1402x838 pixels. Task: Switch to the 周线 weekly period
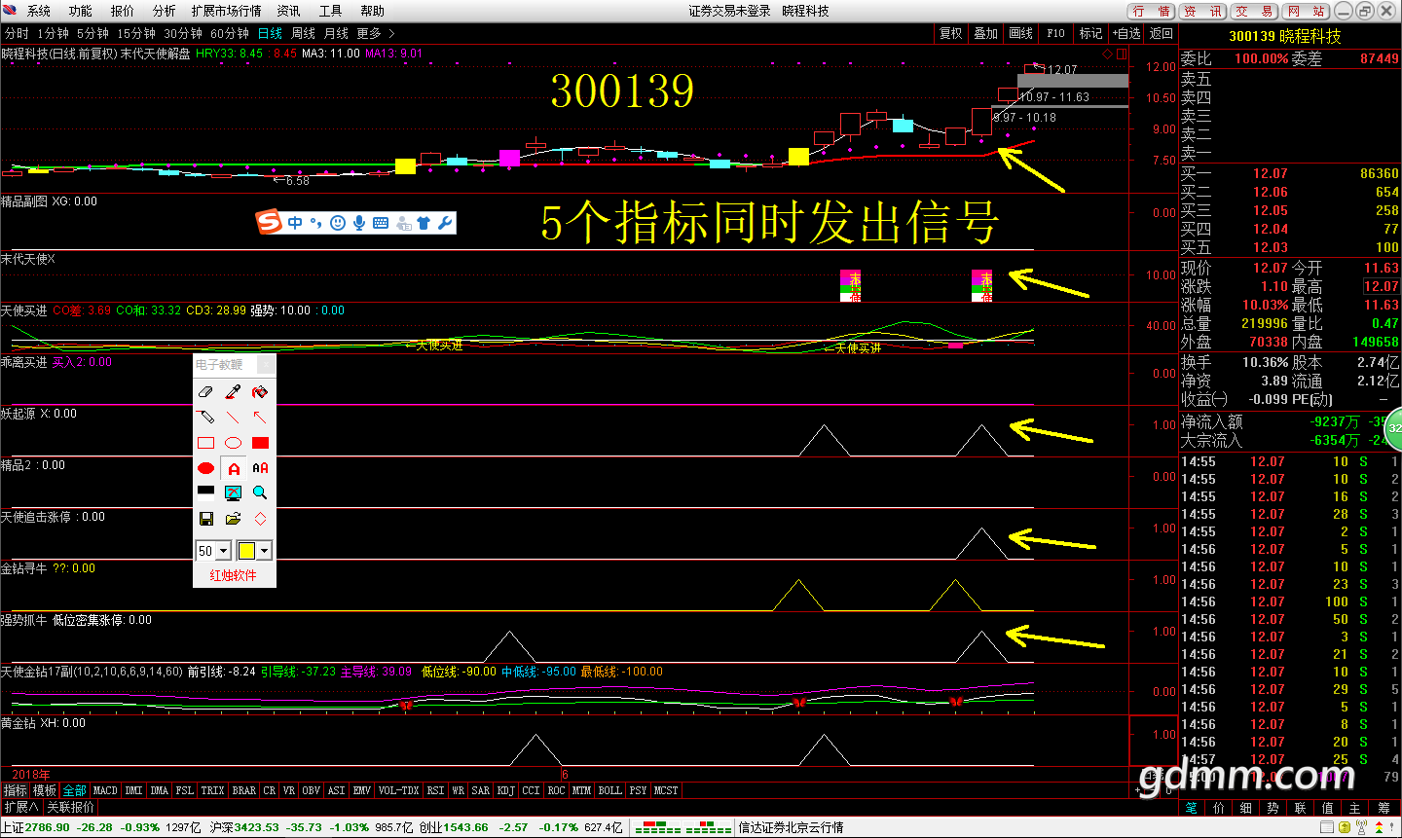(x=303, y=33)
